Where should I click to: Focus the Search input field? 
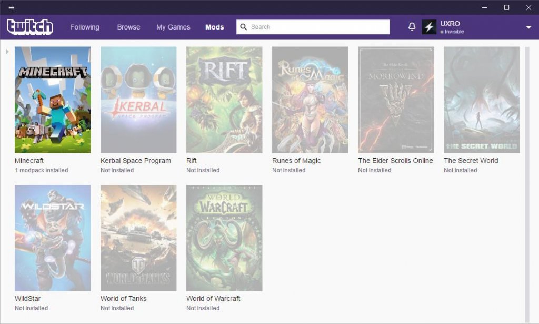(313, 27)
